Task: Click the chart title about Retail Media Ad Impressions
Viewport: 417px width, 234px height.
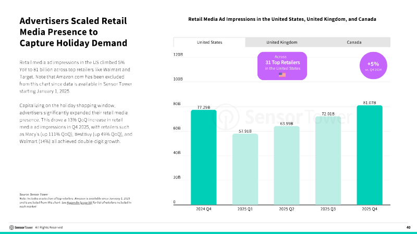Action: (282, 19)
